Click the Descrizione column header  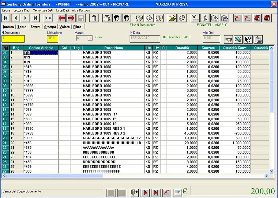click(x=113, y=48)
